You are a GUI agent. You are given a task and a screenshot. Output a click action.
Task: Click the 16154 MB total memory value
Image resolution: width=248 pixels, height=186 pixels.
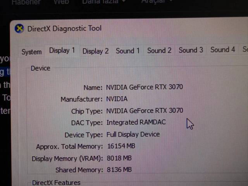point(121,146)
